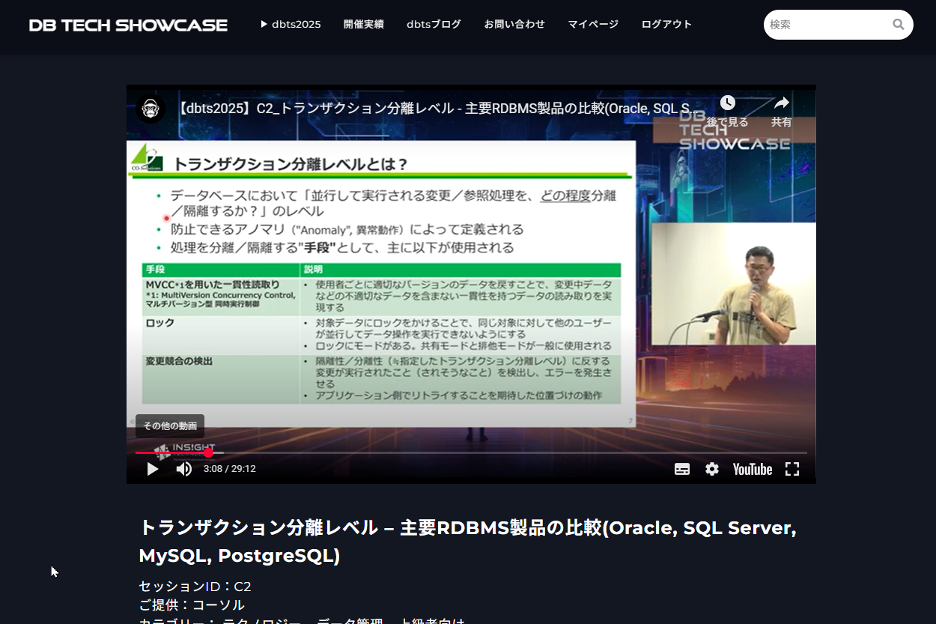Click the その他の動画 button
This screenshot has height=624, width=936.
pyautogui.click(x=170, y=426)
